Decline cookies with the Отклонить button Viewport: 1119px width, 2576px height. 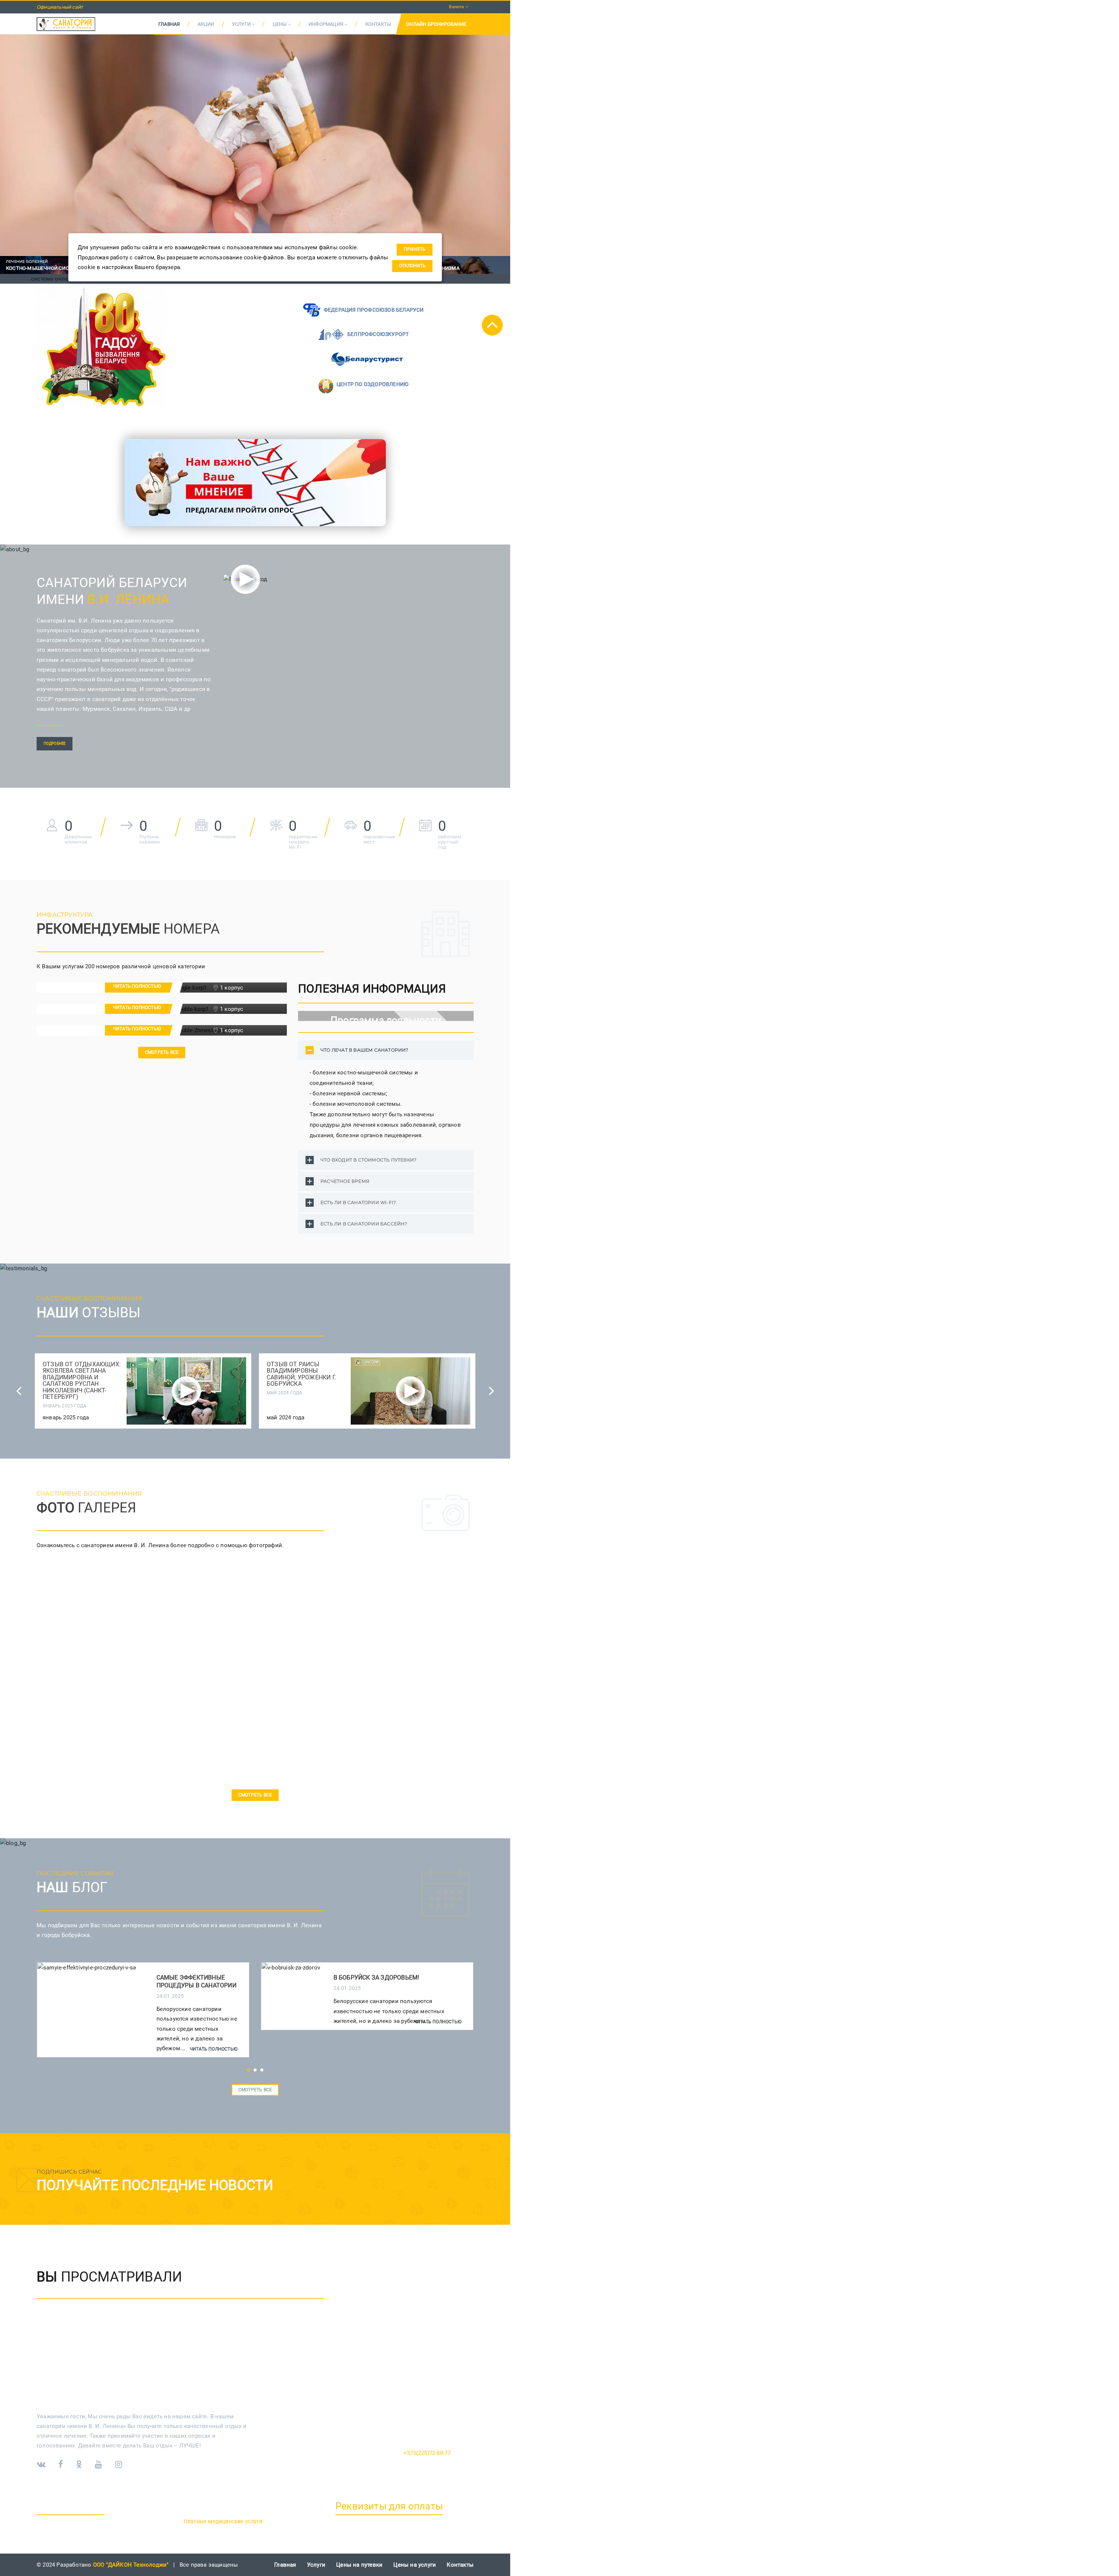tap(413, 266)
